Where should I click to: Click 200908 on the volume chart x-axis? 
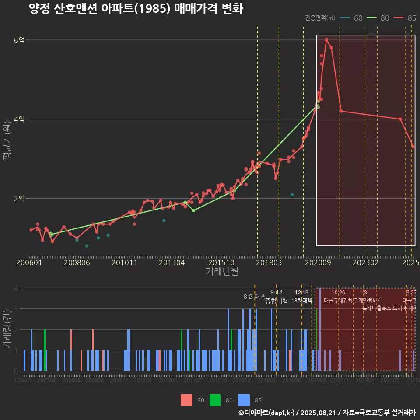[94, 380]
